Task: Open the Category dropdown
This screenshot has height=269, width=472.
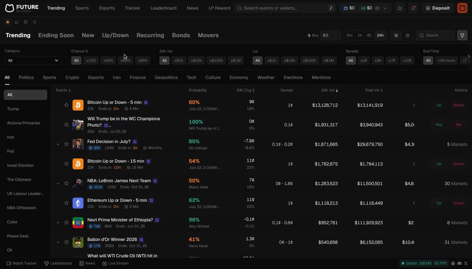Action: coord(33,61)
